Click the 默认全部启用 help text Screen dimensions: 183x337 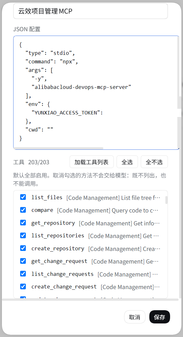pyautogui.click(x=89, y=179)
